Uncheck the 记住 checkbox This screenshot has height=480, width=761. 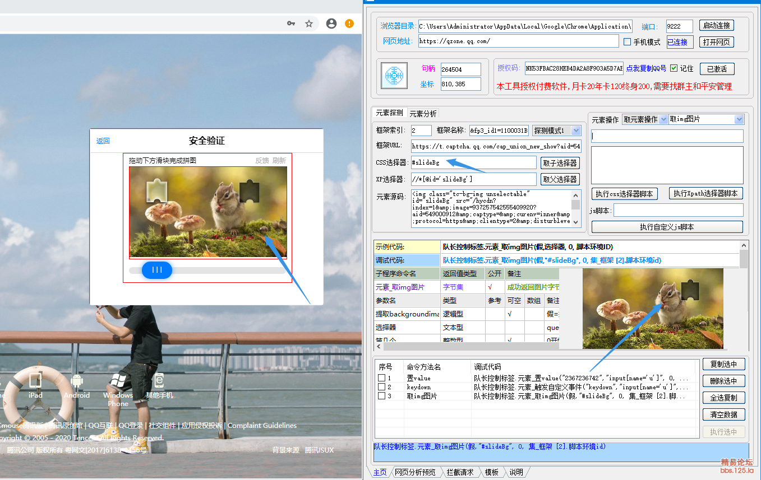point(674,68)
